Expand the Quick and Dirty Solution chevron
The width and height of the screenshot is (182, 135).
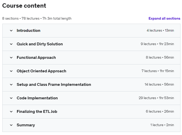tap(11, 44)
